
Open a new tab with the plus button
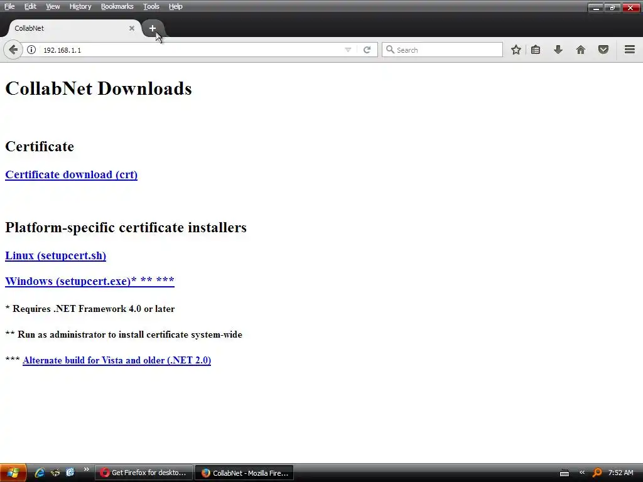coord(153,28)
